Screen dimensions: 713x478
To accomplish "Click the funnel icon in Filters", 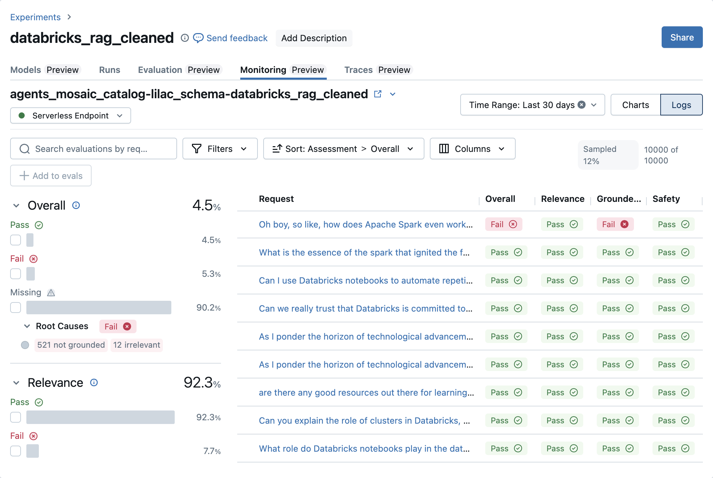I will point(196,149).
